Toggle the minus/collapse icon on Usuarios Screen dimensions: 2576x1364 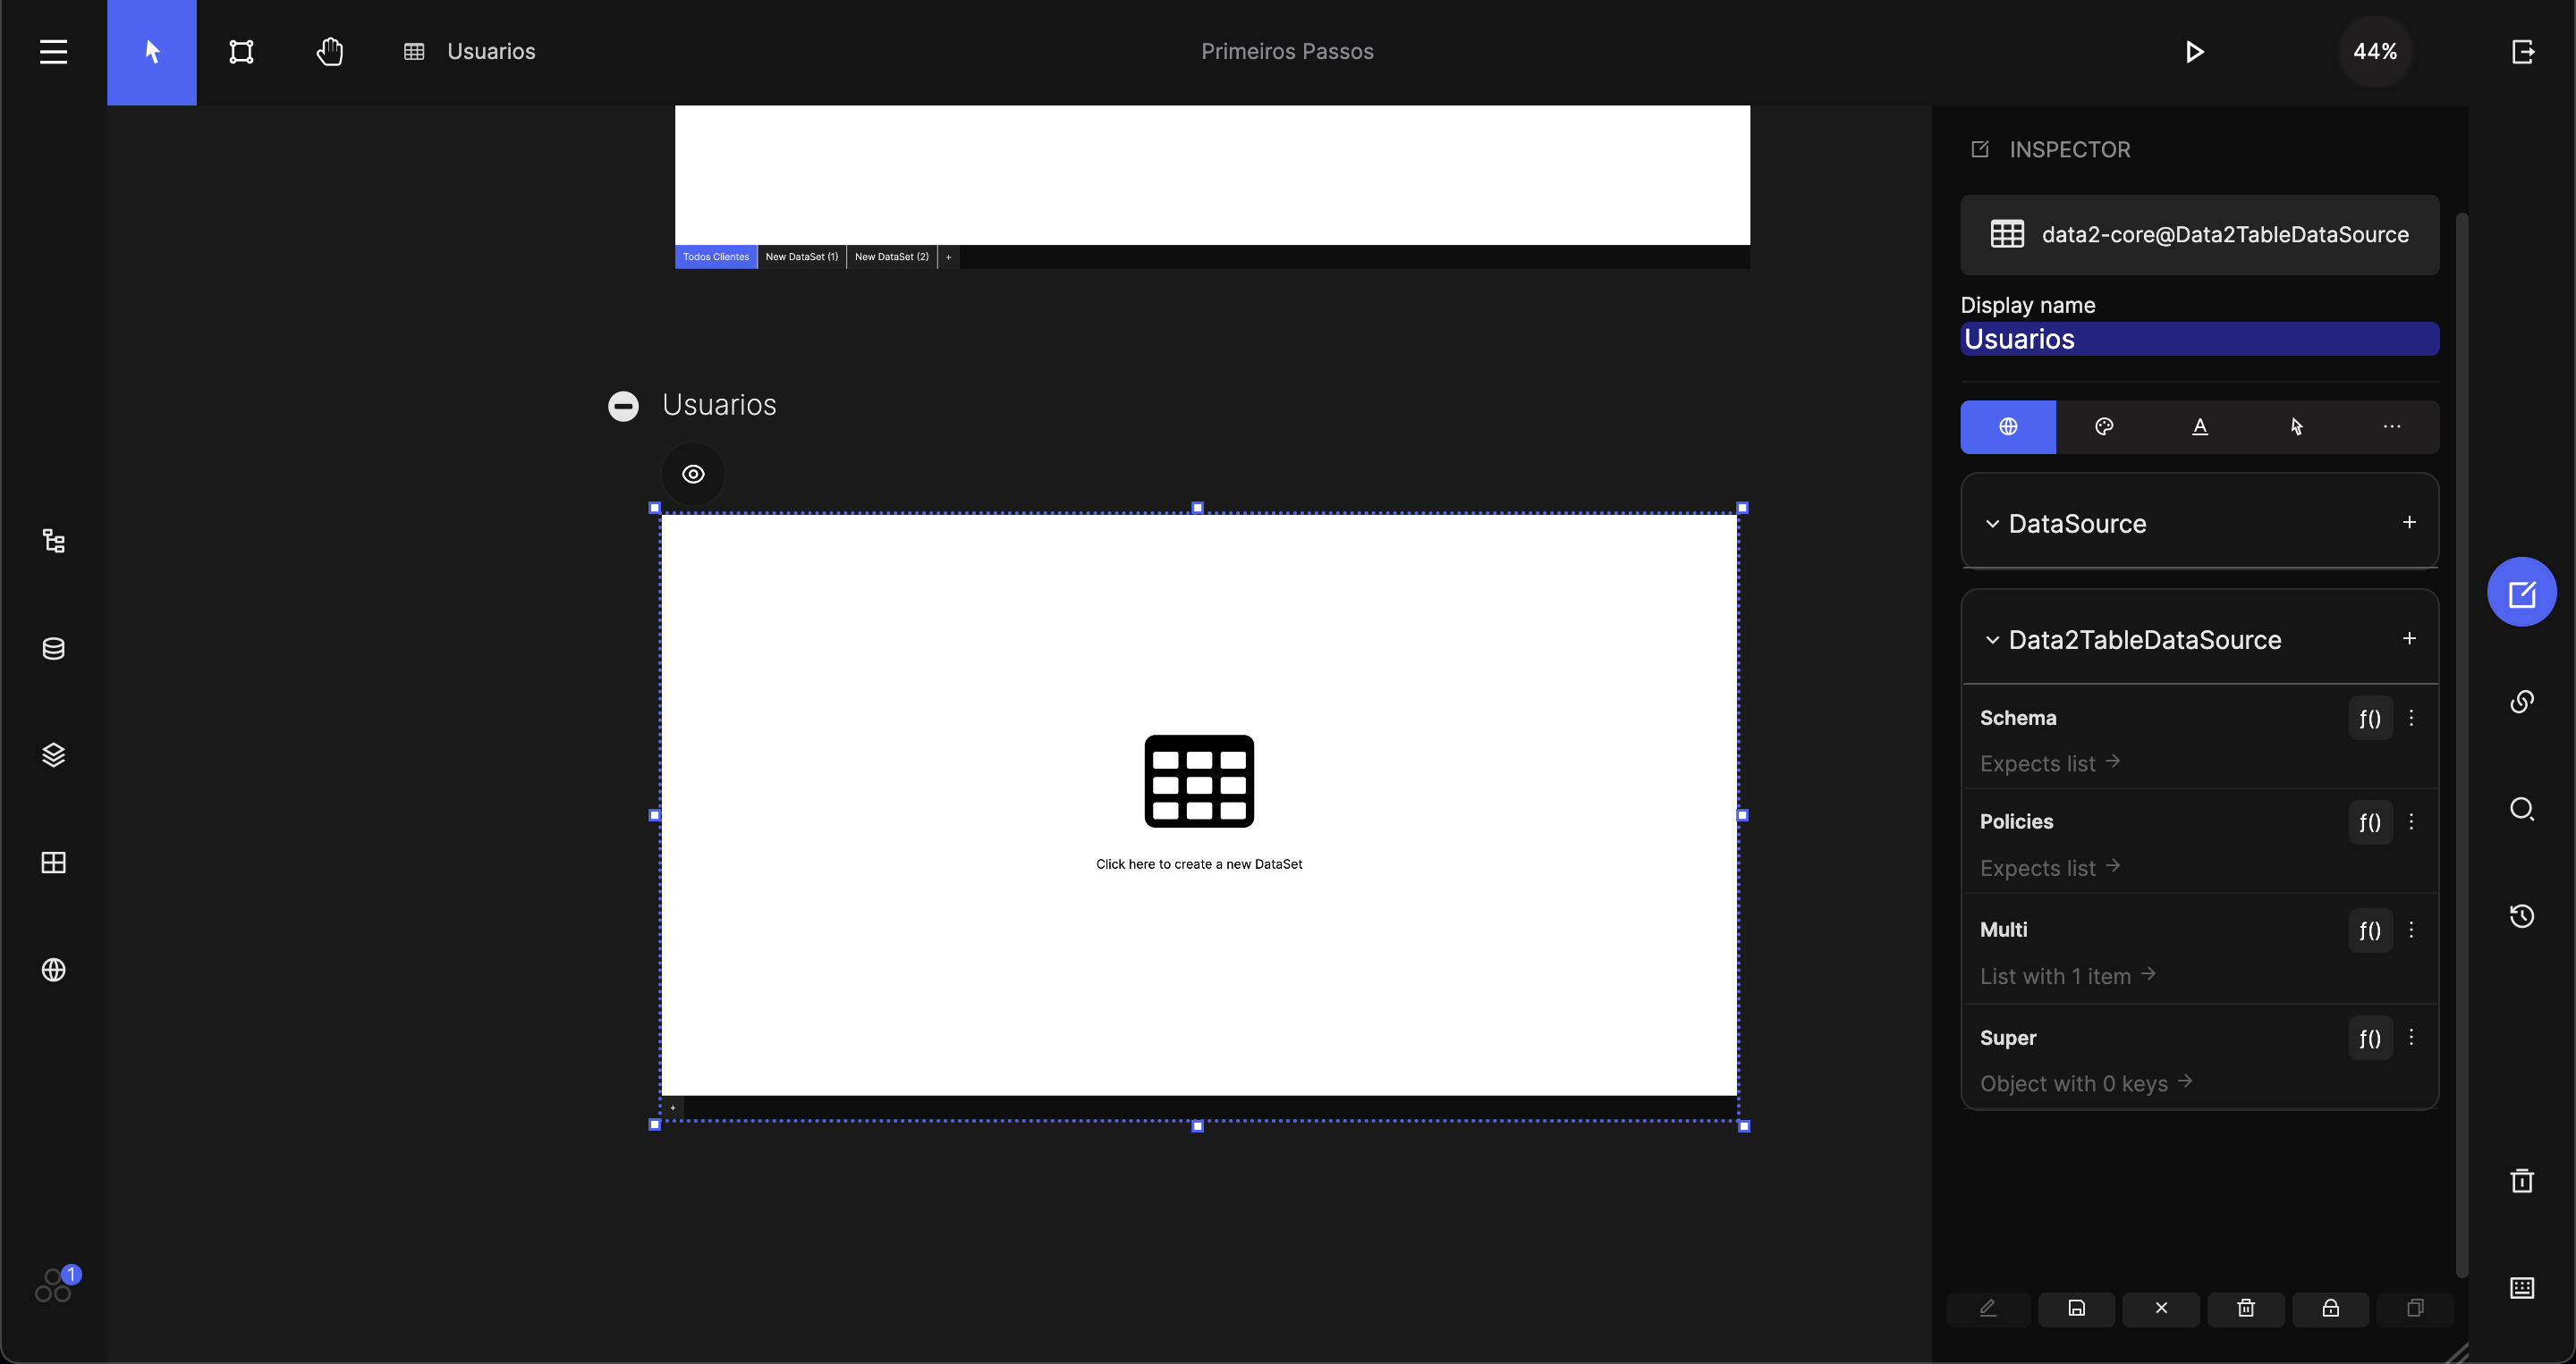pos(623,404)
